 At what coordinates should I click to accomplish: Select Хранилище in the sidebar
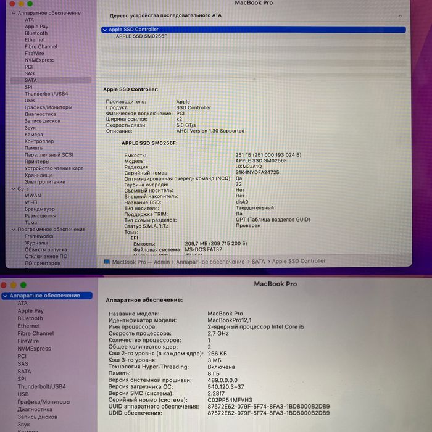(38, 175)
